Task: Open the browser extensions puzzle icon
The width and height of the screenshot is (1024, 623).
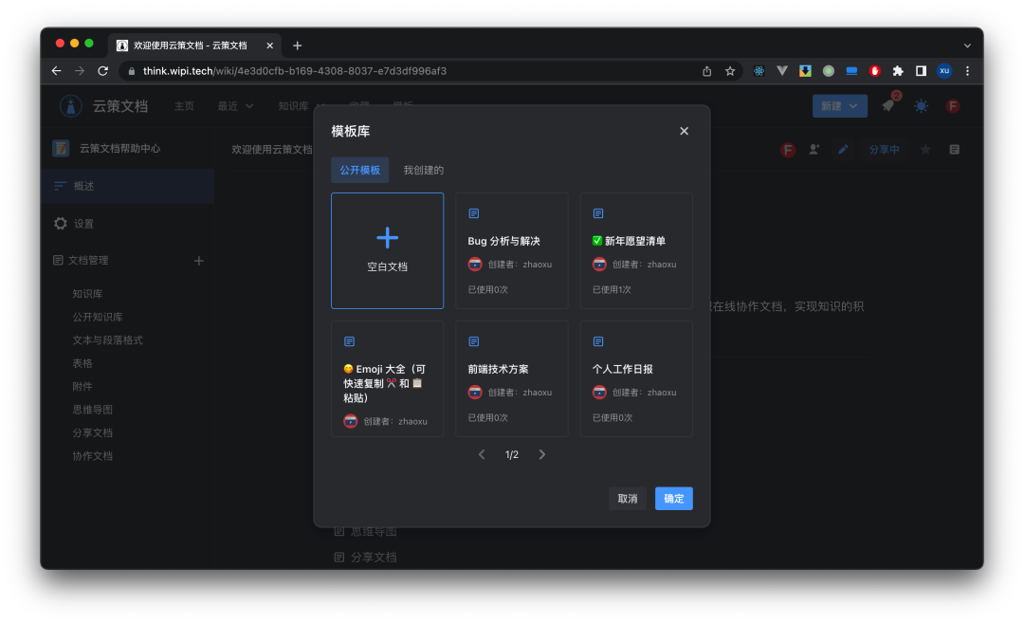Action: point(898,71)
